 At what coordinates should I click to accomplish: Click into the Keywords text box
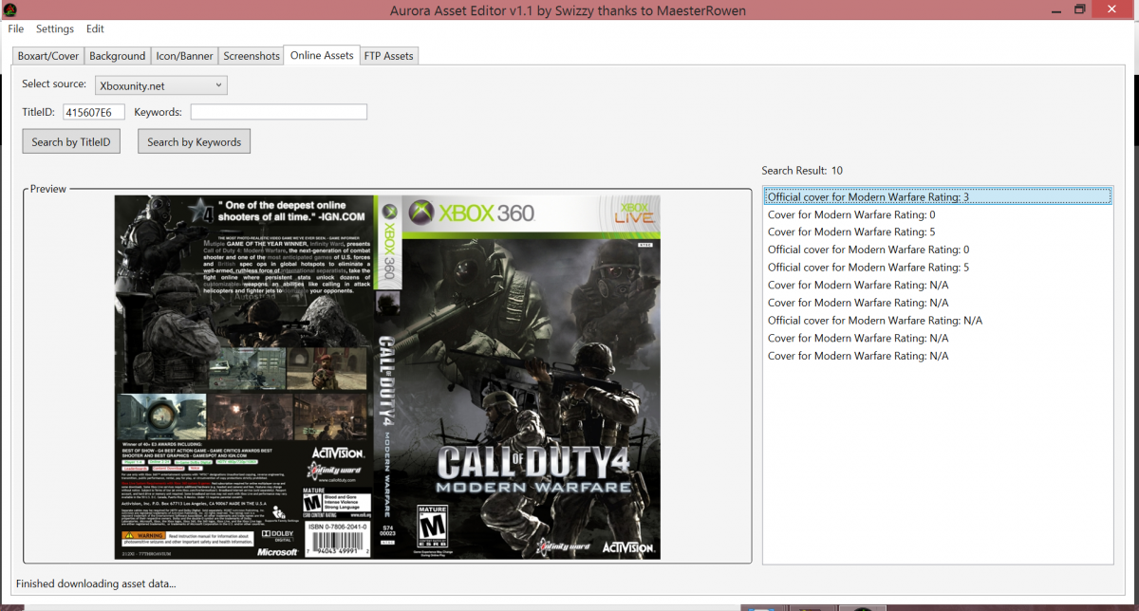[x=278, y=113]
